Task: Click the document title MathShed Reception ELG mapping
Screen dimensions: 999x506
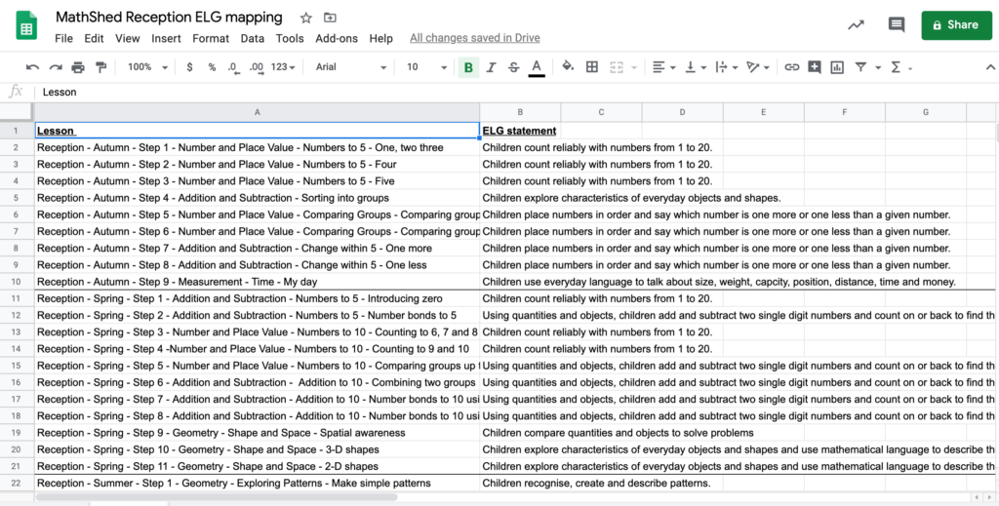Action: pos(169,18)
